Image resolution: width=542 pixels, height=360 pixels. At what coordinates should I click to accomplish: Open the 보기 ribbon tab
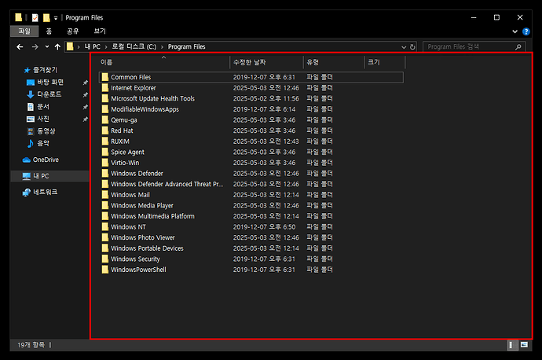tap(100, 31)
